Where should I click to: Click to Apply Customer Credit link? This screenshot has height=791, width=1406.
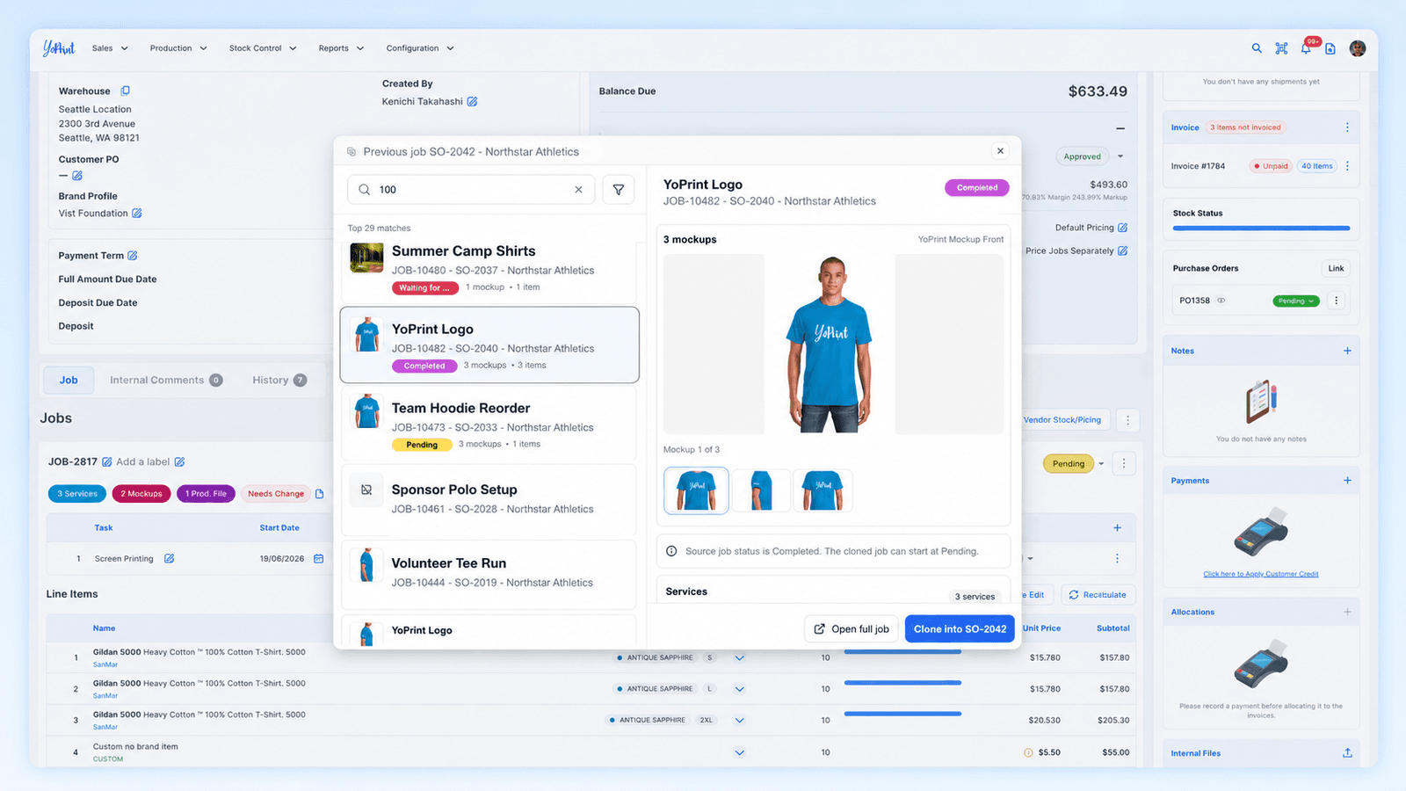click(x=1261, y=574)
